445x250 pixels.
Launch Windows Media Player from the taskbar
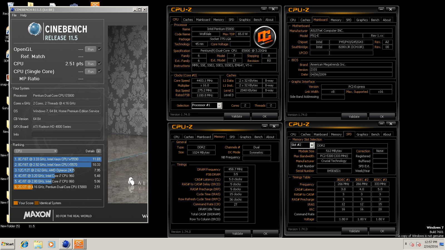51,244
